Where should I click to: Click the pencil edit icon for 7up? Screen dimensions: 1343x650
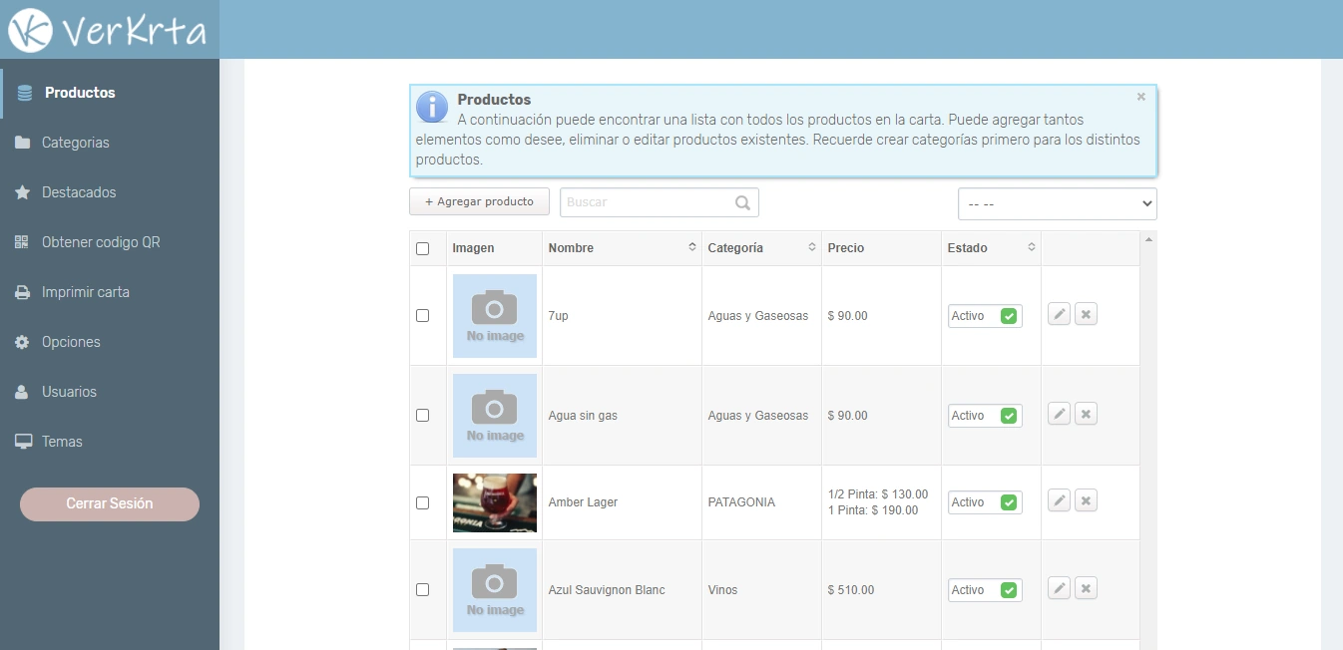click(x=1059, y=315)
